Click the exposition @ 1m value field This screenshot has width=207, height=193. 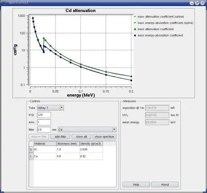pyautogui.click(x=157, y=108)
